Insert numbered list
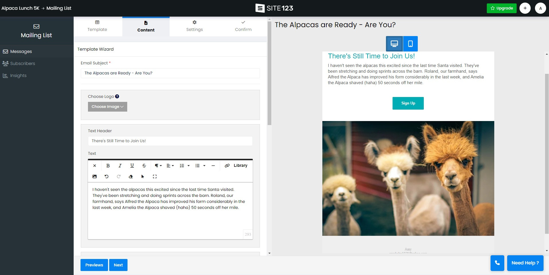 click(182, 166)
